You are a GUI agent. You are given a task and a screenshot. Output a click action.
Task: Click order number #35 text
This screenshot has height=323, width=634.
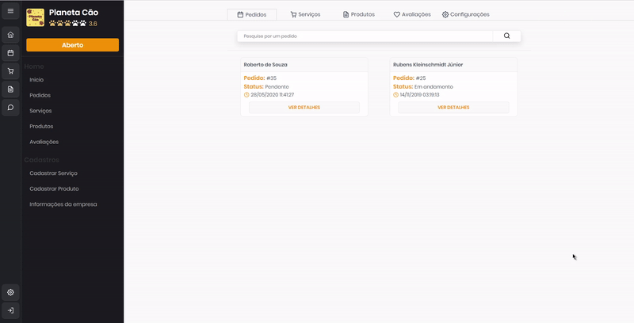[271, 78]
